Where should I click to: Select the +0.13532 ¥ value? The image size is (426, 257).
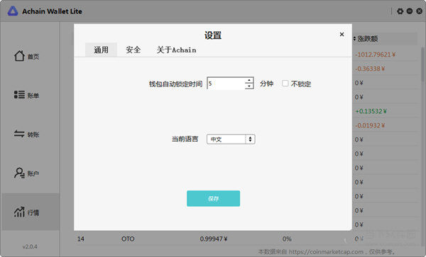pyautogui.click(x=371, y=111)
